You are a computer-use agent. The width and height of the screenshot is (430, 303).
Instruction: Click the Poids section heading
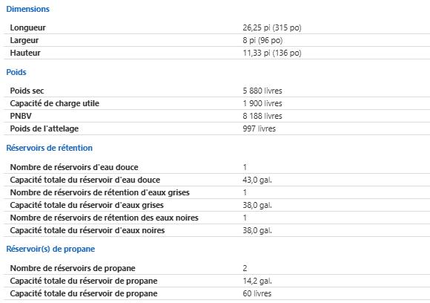pyautogui.click(x=16, y=72)
